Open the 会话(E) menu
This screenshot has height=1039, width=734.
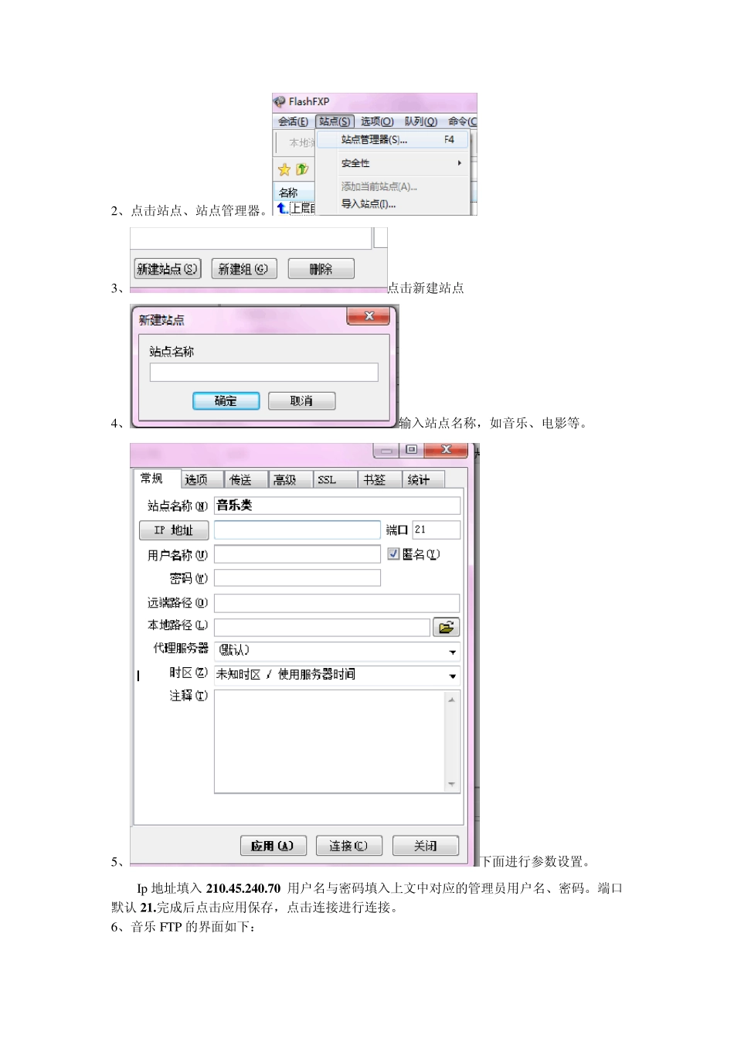tap(294, 121)
